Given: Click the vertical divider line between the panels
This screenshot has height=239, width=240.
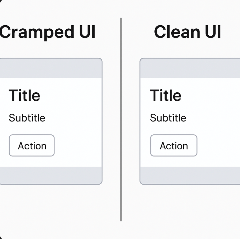Looking at the screenshot, I should 121,119.
